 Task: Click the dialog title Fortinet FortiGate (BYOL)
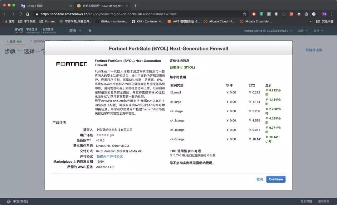pos(168,49)
